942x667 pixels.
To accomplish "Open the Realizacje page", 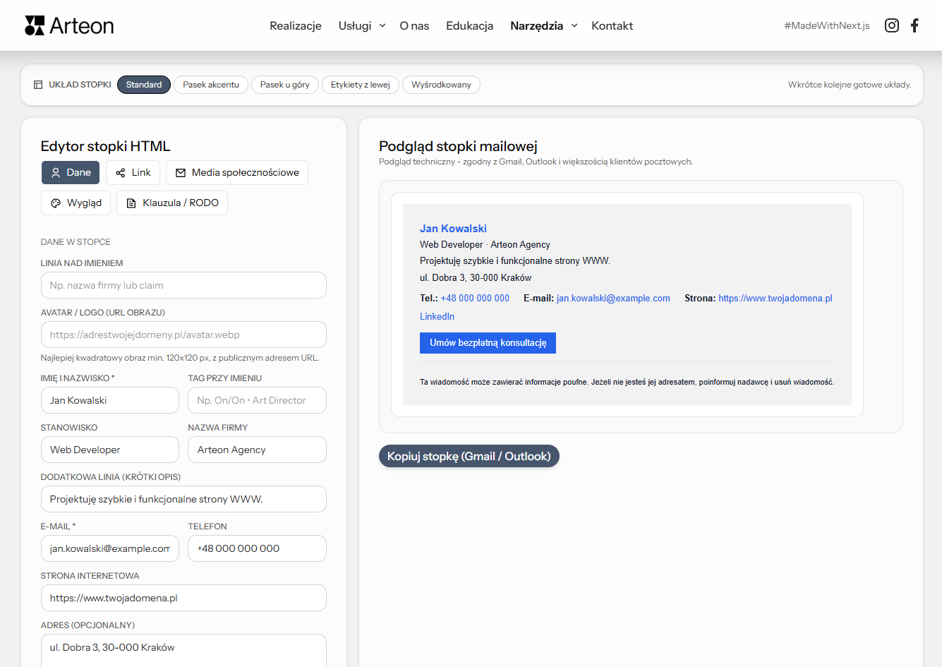I will pos(295,25).
